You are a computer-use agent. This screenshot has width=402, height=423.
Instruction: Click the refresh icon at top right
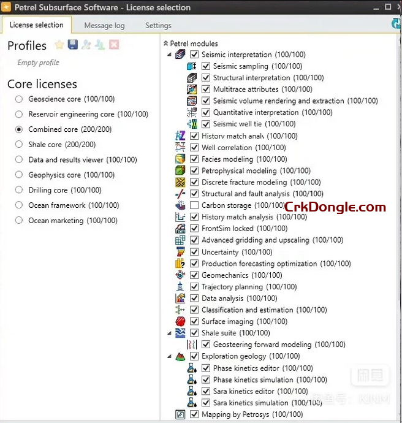(x=396, y=24)
